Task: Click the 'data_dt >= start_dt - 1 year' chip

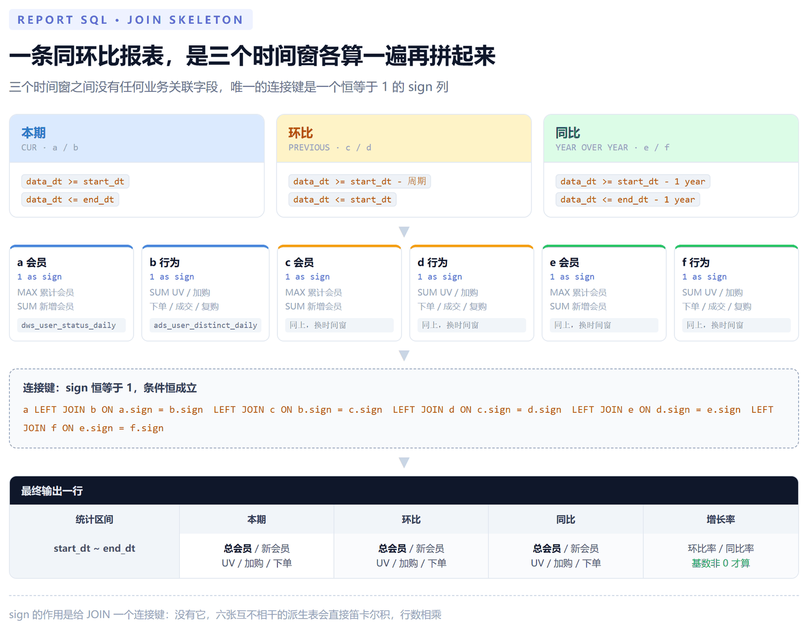Action: (633, 181)
